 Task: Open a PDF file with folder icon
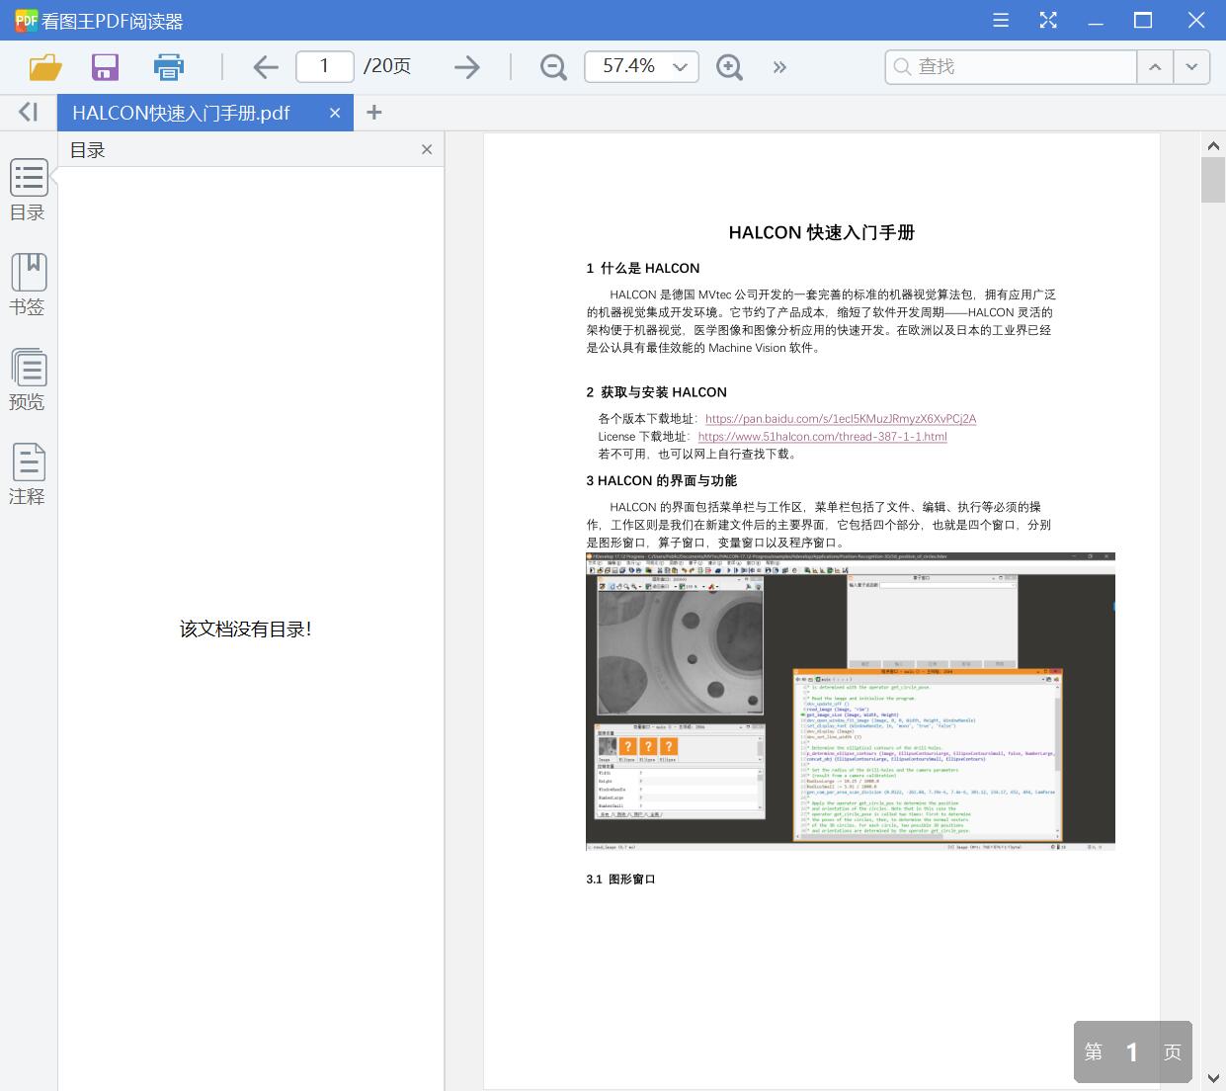point(45,67)
